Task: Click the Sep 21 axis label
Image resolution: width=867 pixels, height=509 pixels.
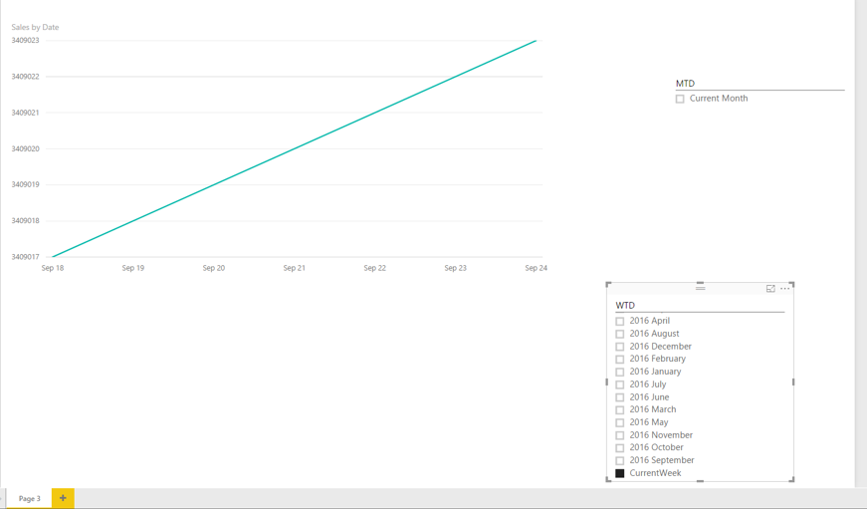Action: (295, 268)
